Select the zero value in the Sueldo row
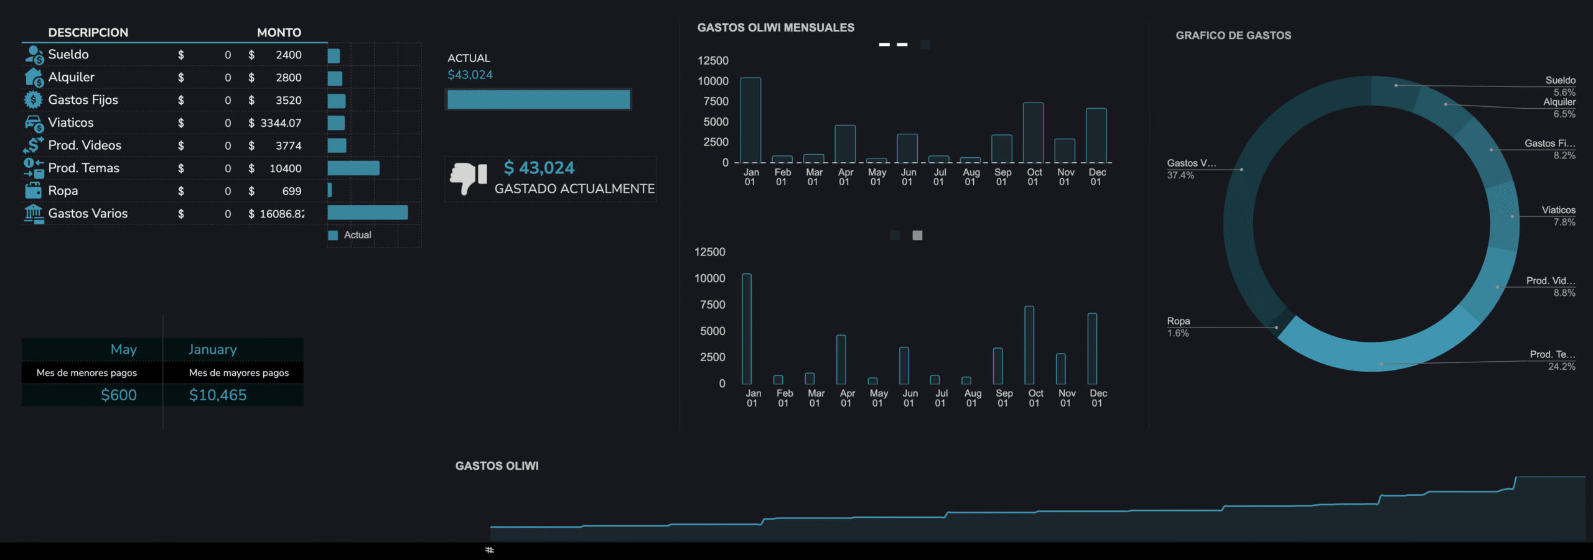 point(228,55)
